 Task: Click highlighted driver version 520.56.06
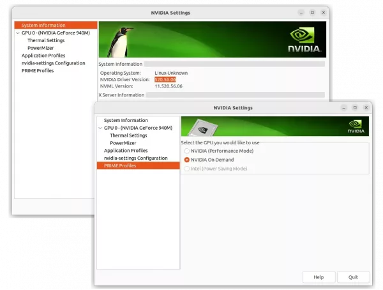[x=165, y=79]
